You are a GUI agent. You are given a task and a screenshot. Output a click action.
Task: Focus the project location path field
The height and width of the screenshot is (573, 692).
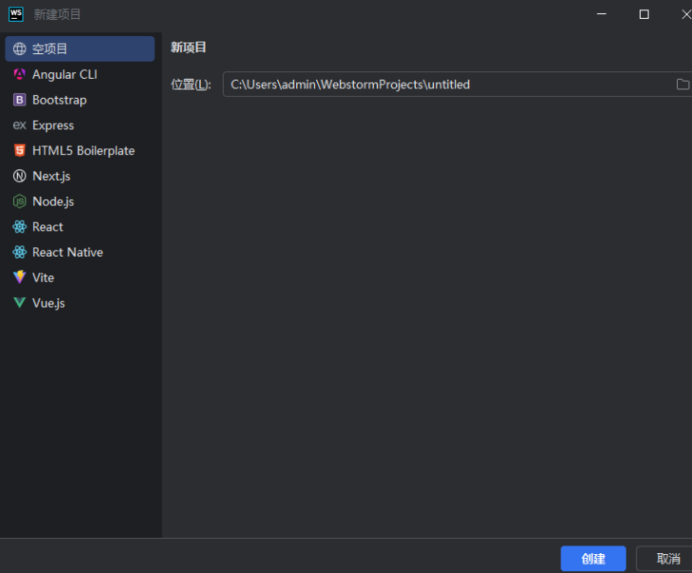457,84
